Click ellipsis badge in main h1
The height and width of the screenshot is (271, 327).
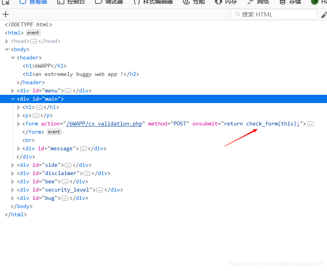point(39,107)
